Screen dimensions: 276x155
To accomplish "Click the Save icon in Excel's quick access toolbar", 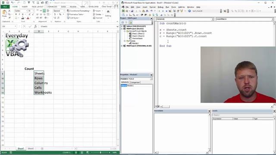I will 8,3.
